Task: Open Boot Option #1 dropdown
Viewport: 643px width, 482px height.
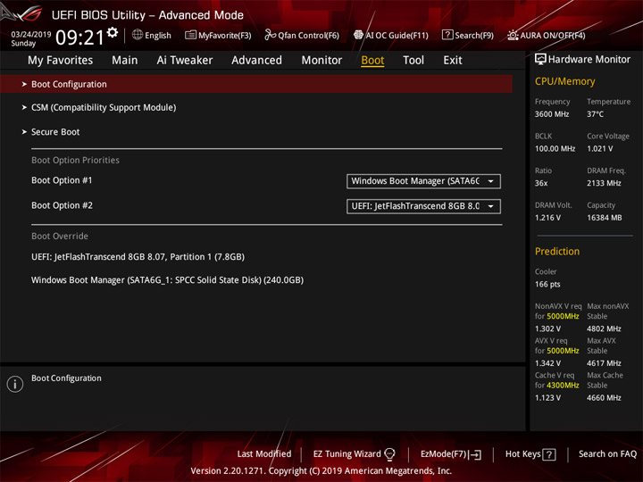Action: (423, 181)
